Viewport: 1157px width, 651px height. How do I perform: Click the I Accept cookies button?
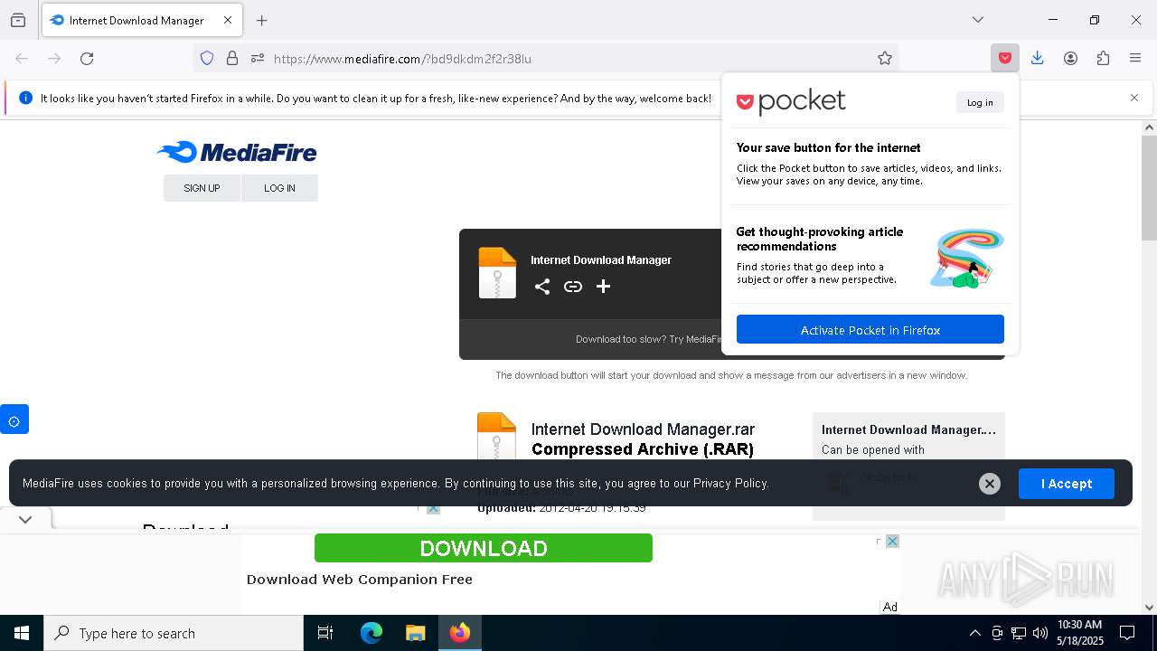[1067, 484]
